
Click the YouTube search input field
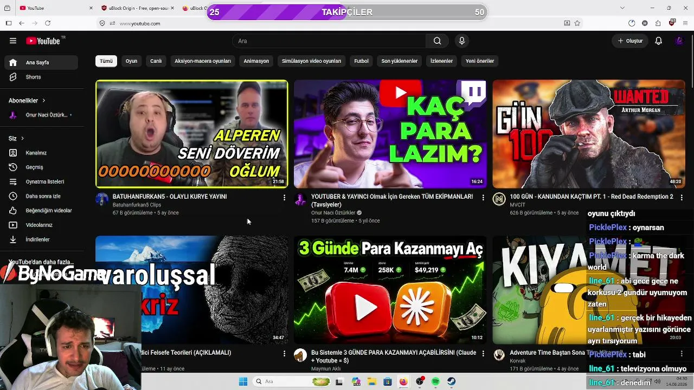point(329,41)
